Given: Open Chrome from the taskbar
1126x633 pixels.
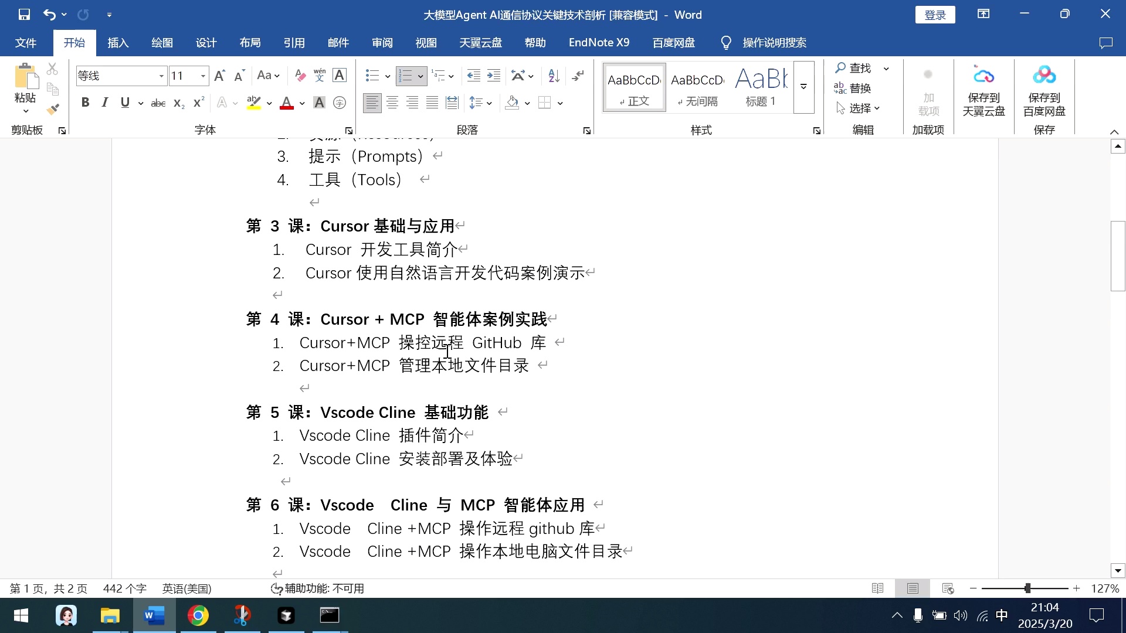Looking at the screenshot, I should [x=198, y=615].
